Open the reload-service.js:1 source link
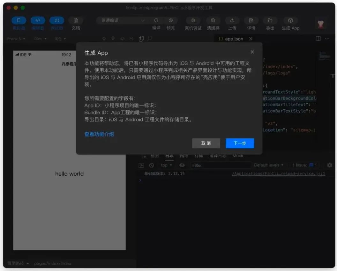 (x=279, y=174)
